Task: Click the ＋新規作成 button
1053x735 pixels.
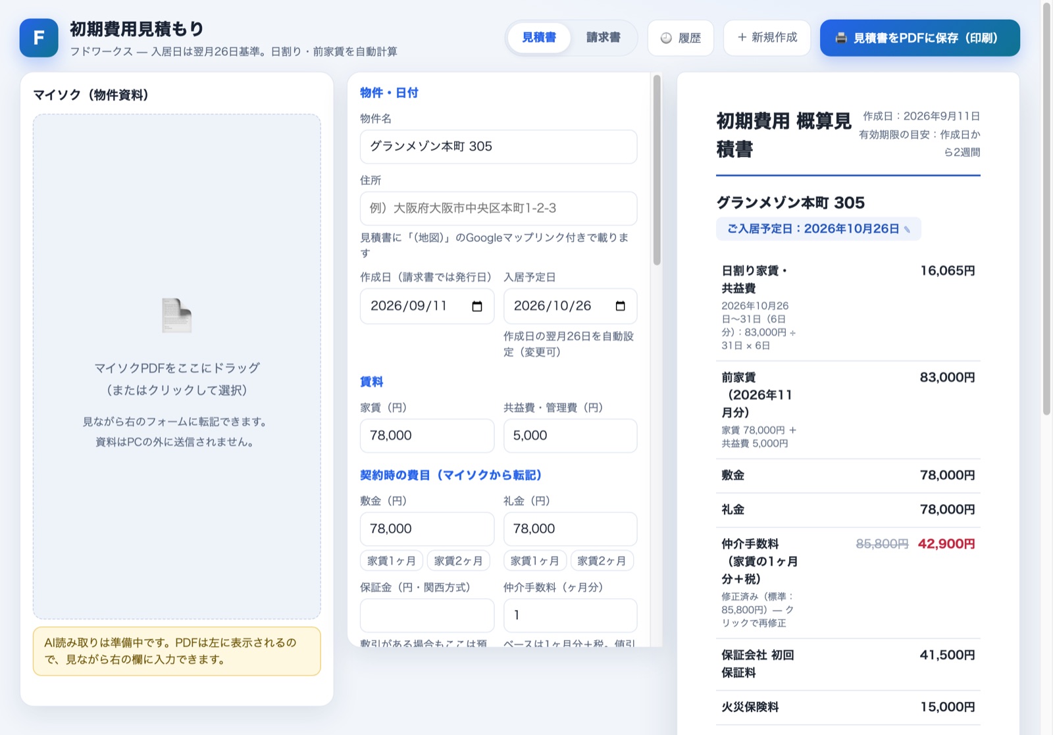Action: pos(767,38)
